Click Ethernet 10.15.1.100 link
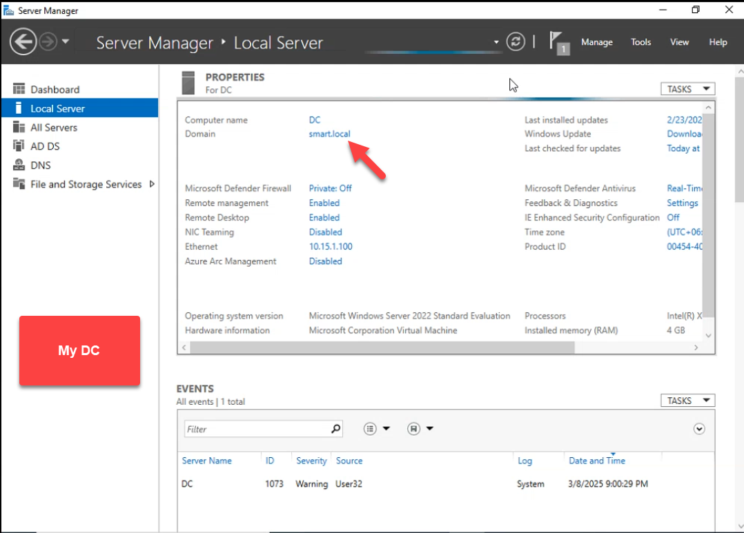The image size is (744, 533). (331, 247)
